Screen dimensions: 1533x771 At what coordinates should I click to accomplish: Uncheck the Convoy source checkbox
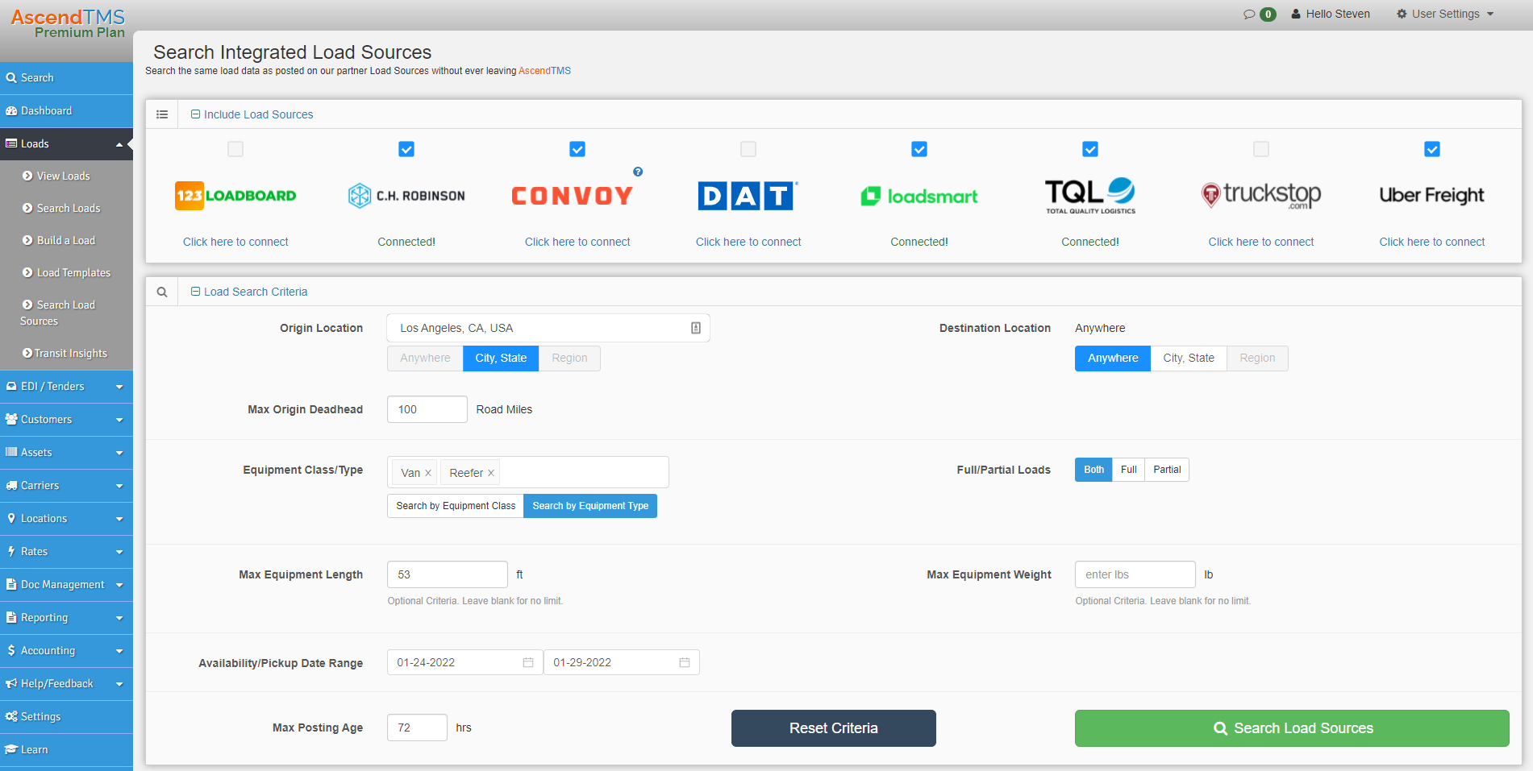(577, 149)
